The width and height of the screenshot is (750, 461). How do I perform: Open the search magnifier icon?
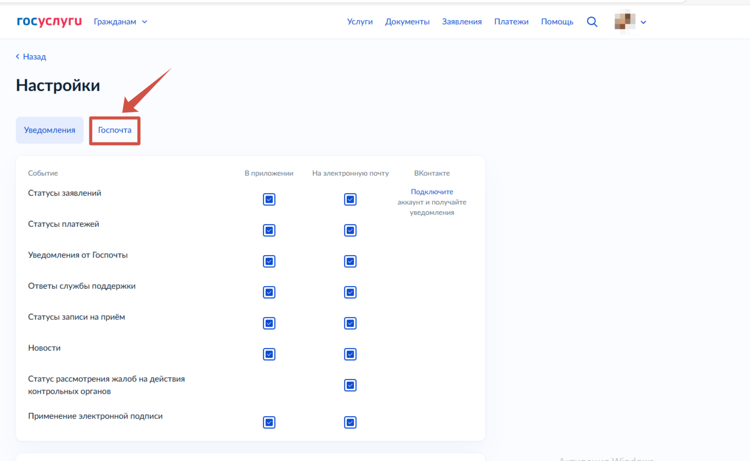tap(592, 22)
